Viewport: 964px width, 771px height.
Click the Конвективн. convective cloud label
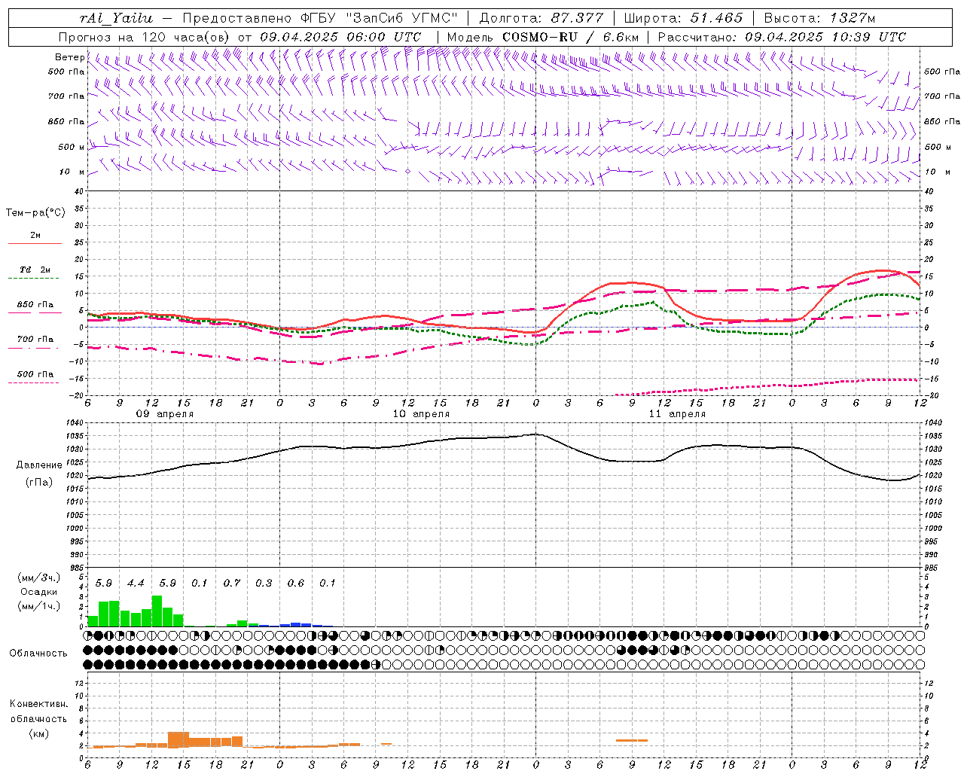pos(38,704)
